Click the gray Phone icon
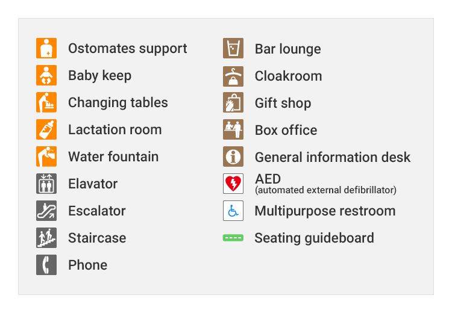452x313 pixels. point(46,265)
